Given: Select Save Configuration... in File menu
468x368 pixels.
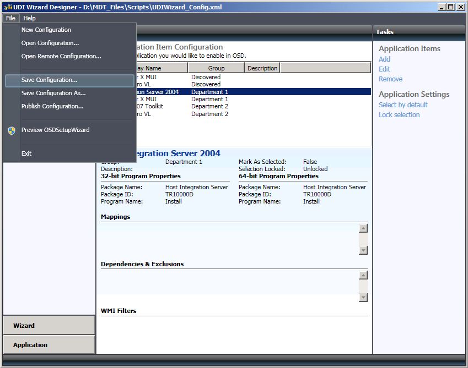Looking at the screenshot, I should [x=69, y=80].
